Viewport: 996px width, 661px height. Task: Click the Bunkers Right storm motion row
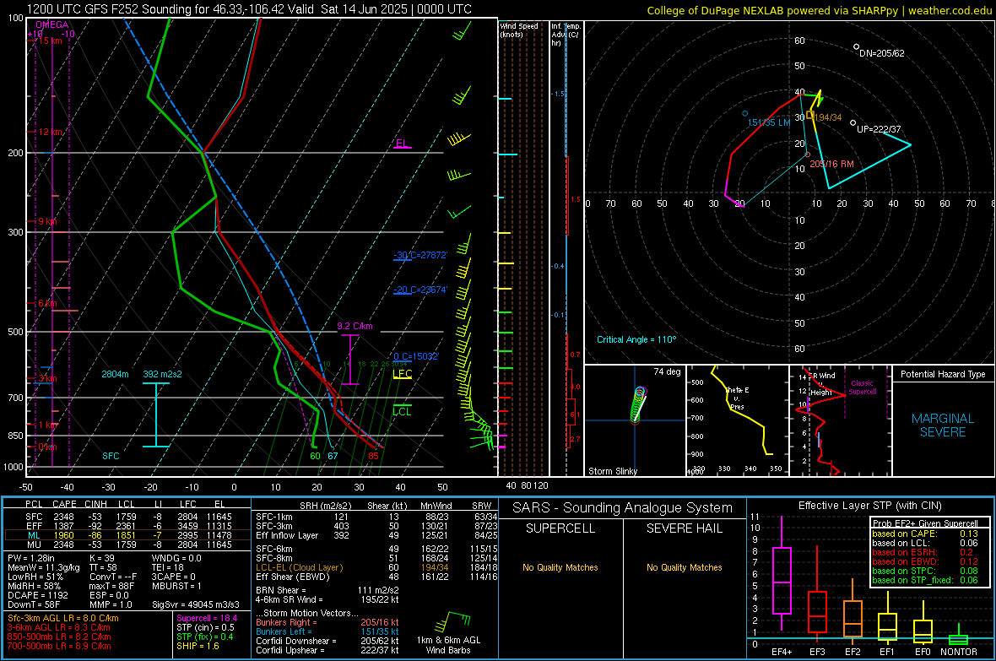[x=327, y=622]
